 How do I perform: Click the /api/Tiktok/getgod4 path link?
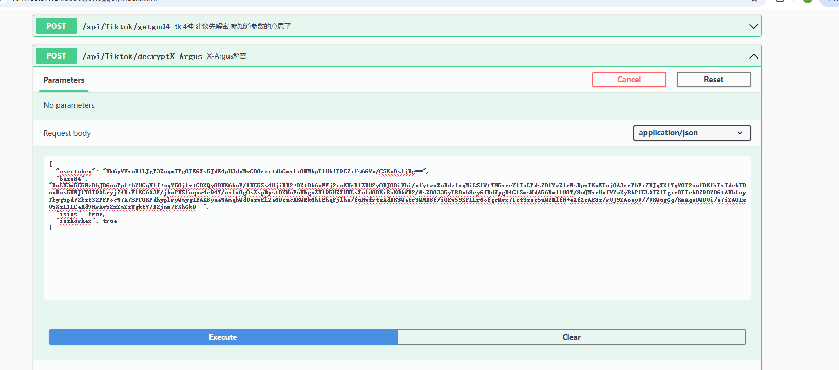coord(126,27)
